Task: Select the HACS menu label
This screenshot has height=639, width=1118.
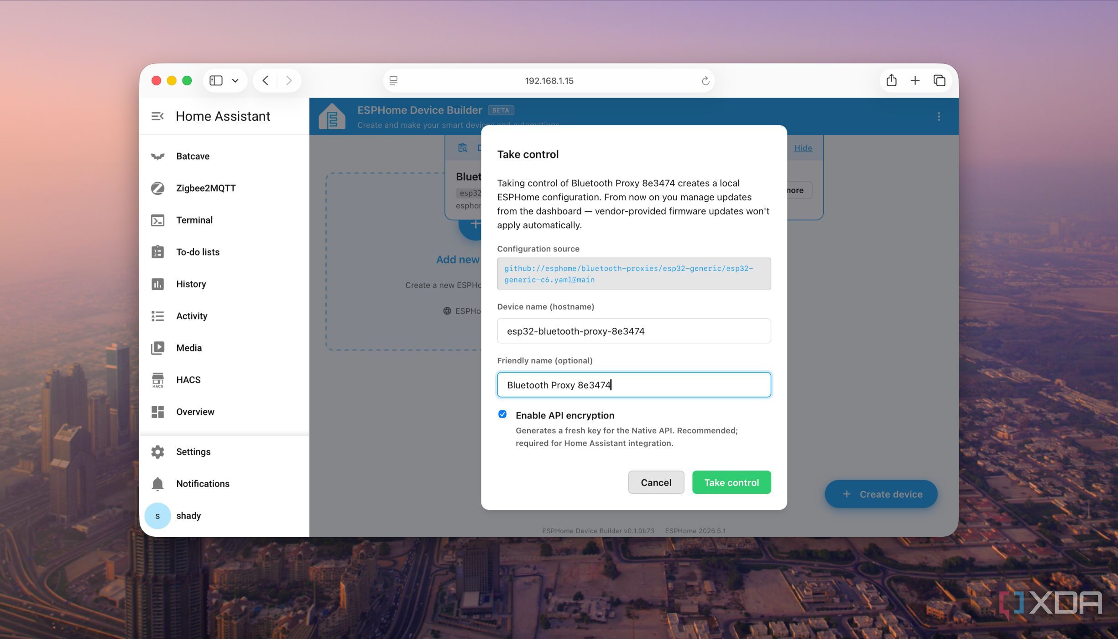Action: (x=188, y=380)
